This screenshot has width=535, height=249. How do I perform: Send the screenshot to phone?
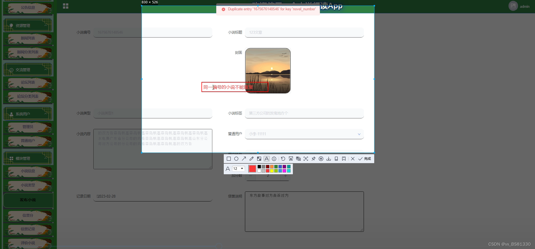point(336,159)
